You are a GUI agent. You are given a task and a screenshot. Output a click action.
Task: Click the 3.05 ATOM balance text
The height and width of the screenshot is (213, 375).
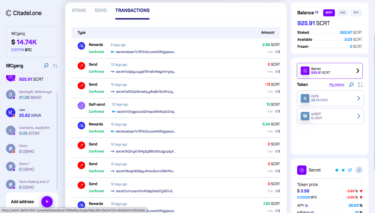[x=29, y=133]
